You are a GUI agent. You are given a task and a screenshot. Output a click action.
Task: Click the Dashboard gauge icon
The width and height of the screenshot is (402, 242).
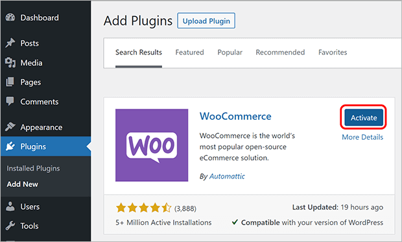[x=10, y=17]
